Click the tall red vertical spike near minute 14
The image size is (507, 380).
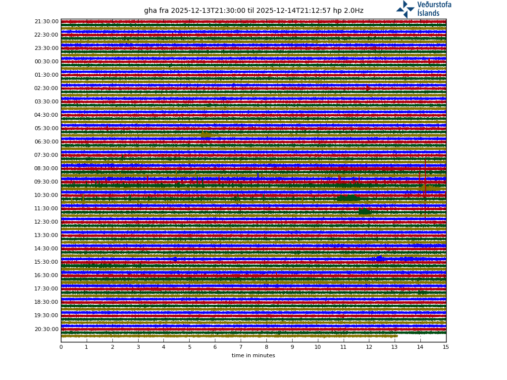point(425,178)
